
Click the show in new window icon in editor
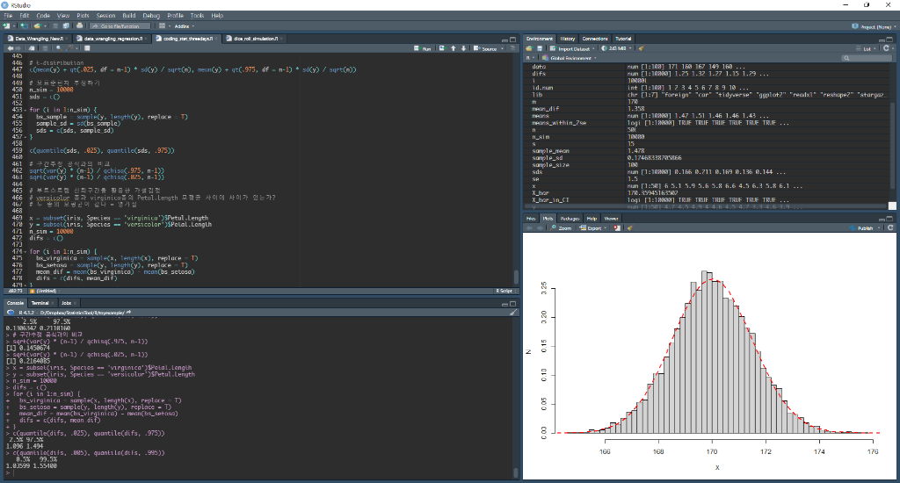32,48
